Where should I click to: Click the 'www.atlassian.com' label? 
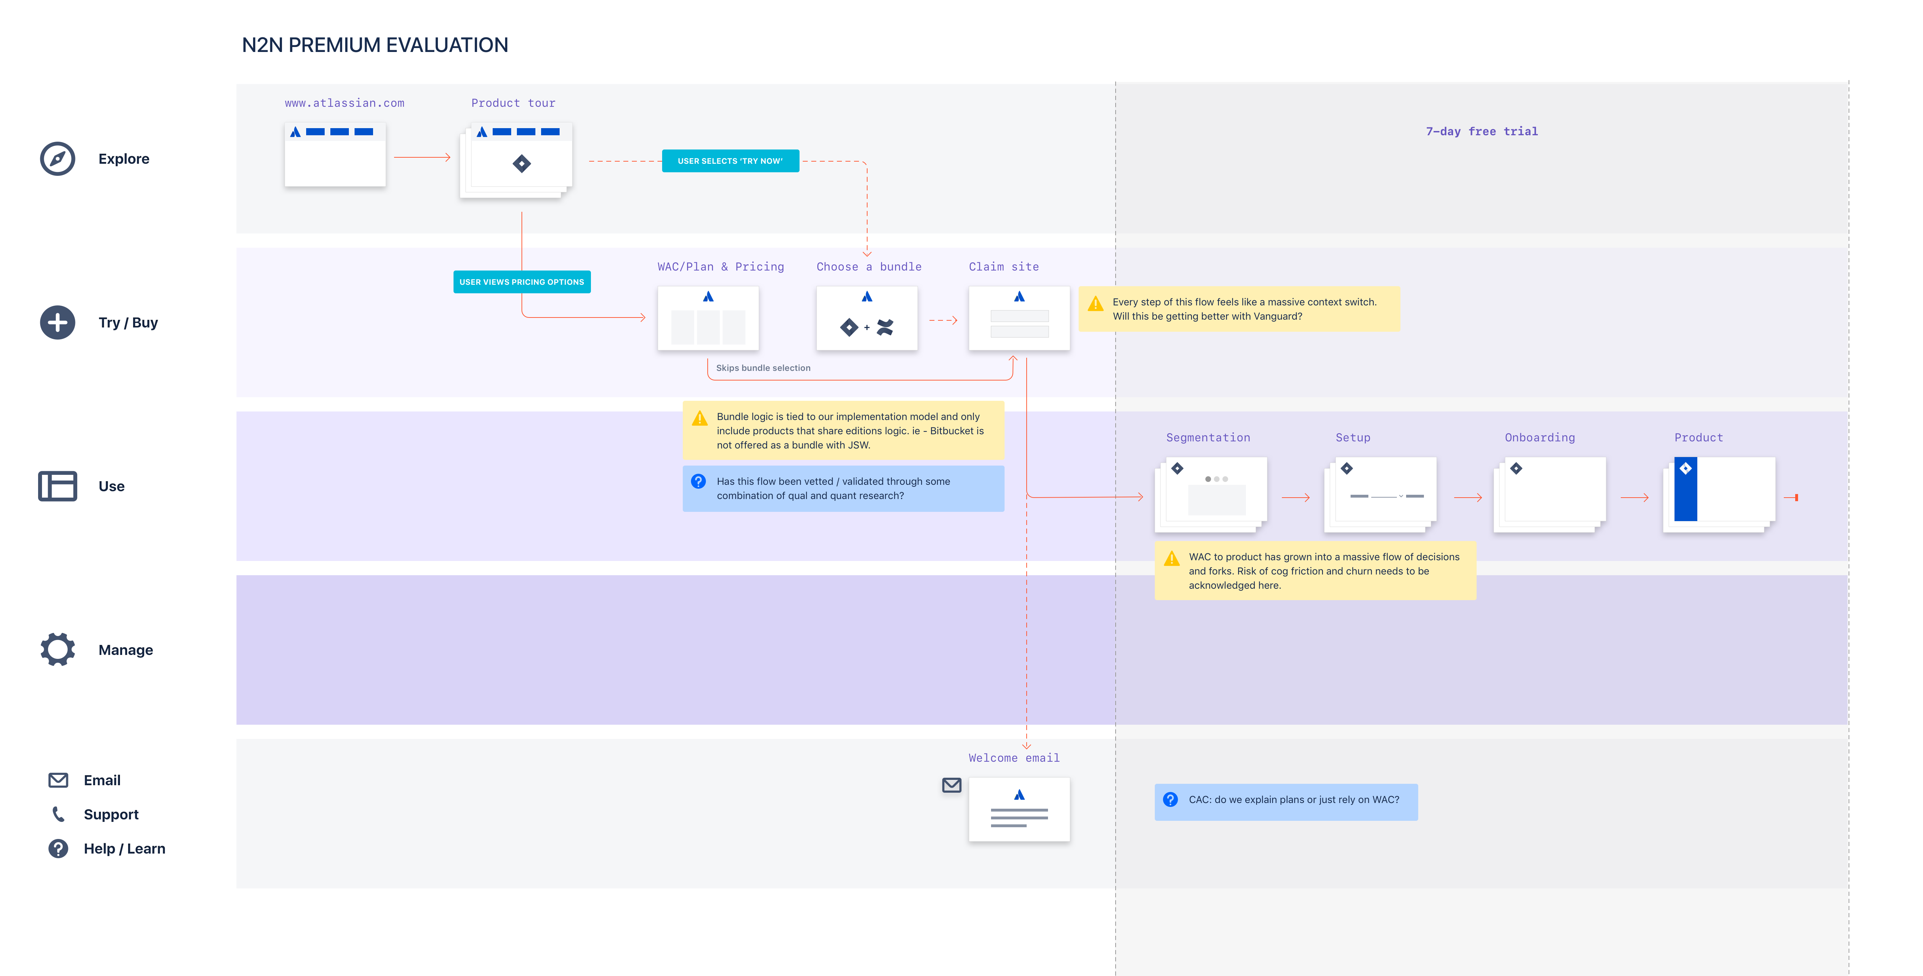(344, 103)
